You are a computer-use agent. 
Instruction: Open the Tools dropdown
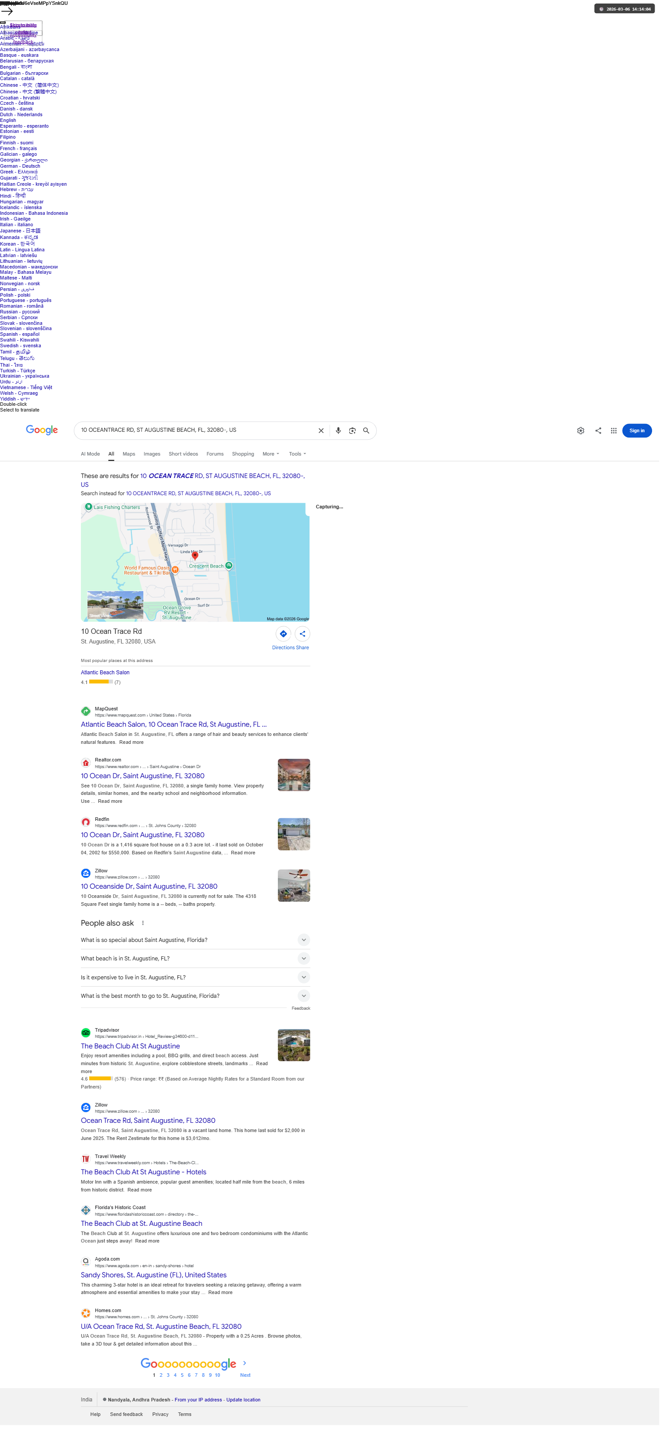pyautogui.click(x=298, y=454)
